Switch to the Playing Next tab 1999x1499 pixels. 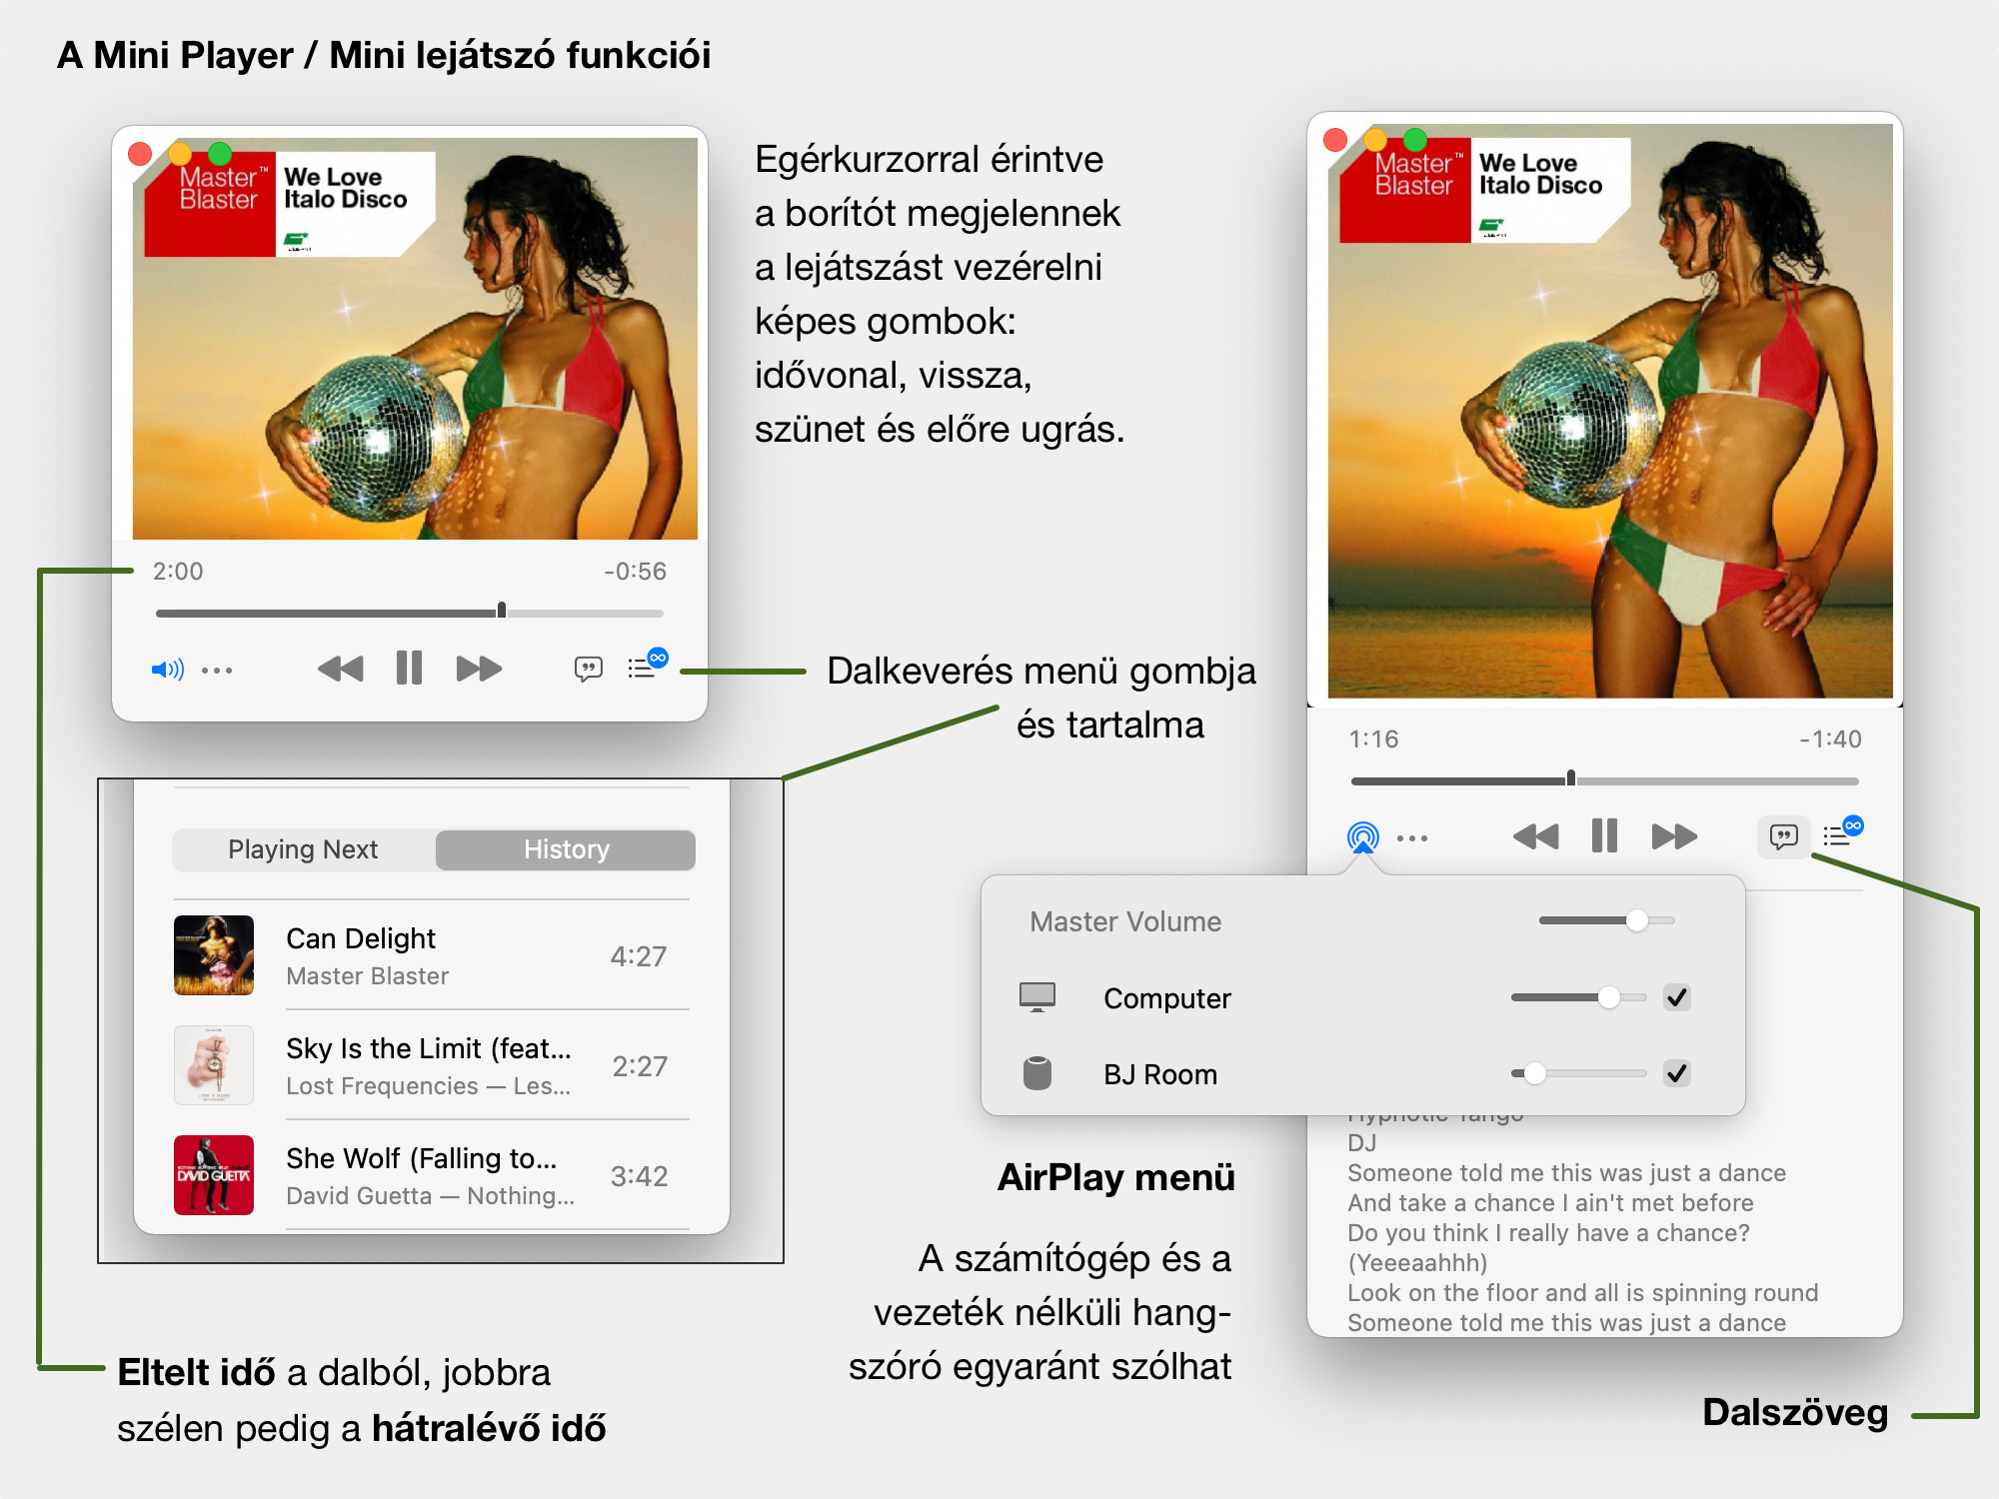pos(304,849)
